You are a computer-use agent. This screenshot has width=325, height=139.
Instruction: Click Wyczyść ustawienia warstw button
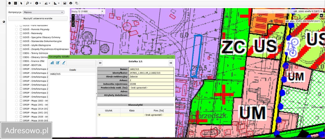pos(38,18)
